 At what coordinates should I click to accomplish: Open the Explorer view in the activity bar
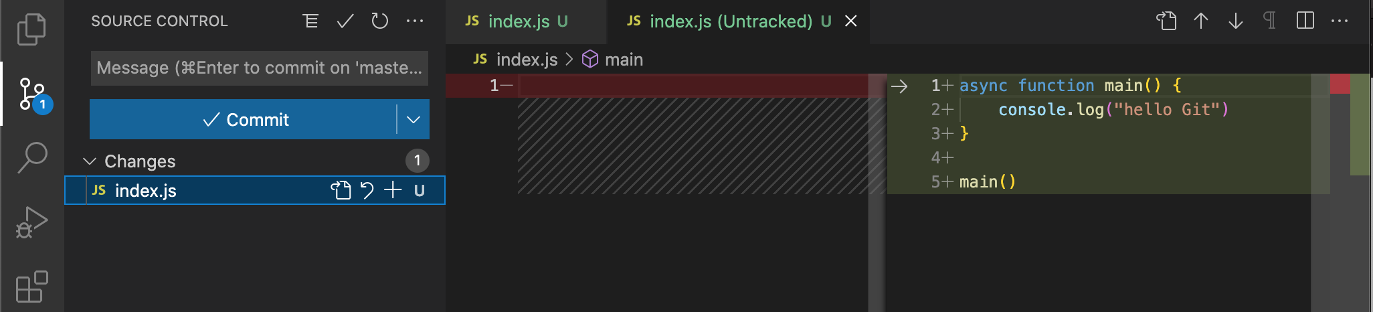click(31, 29)
